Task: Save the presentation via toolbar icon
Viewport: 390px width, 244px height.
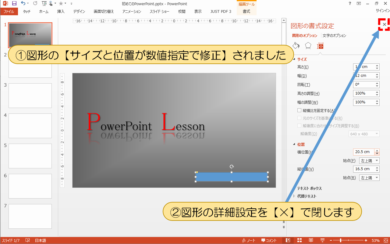Action: [14, 4]
